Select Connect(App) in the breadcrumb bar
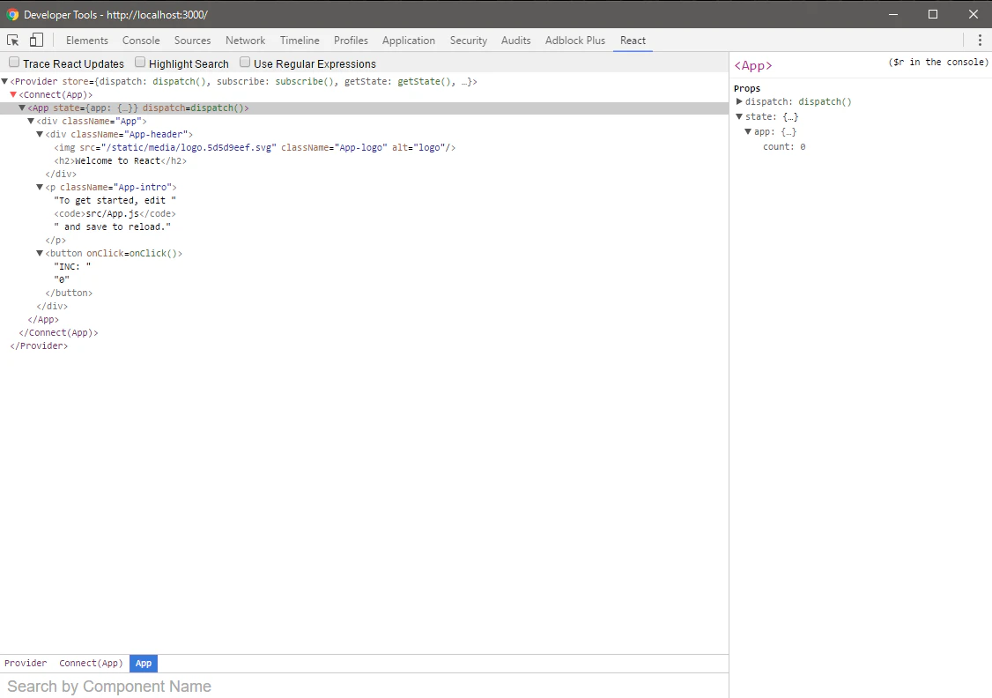Image resolution: width=992 pixels, height=698 pixels. [x=91, y=664]
